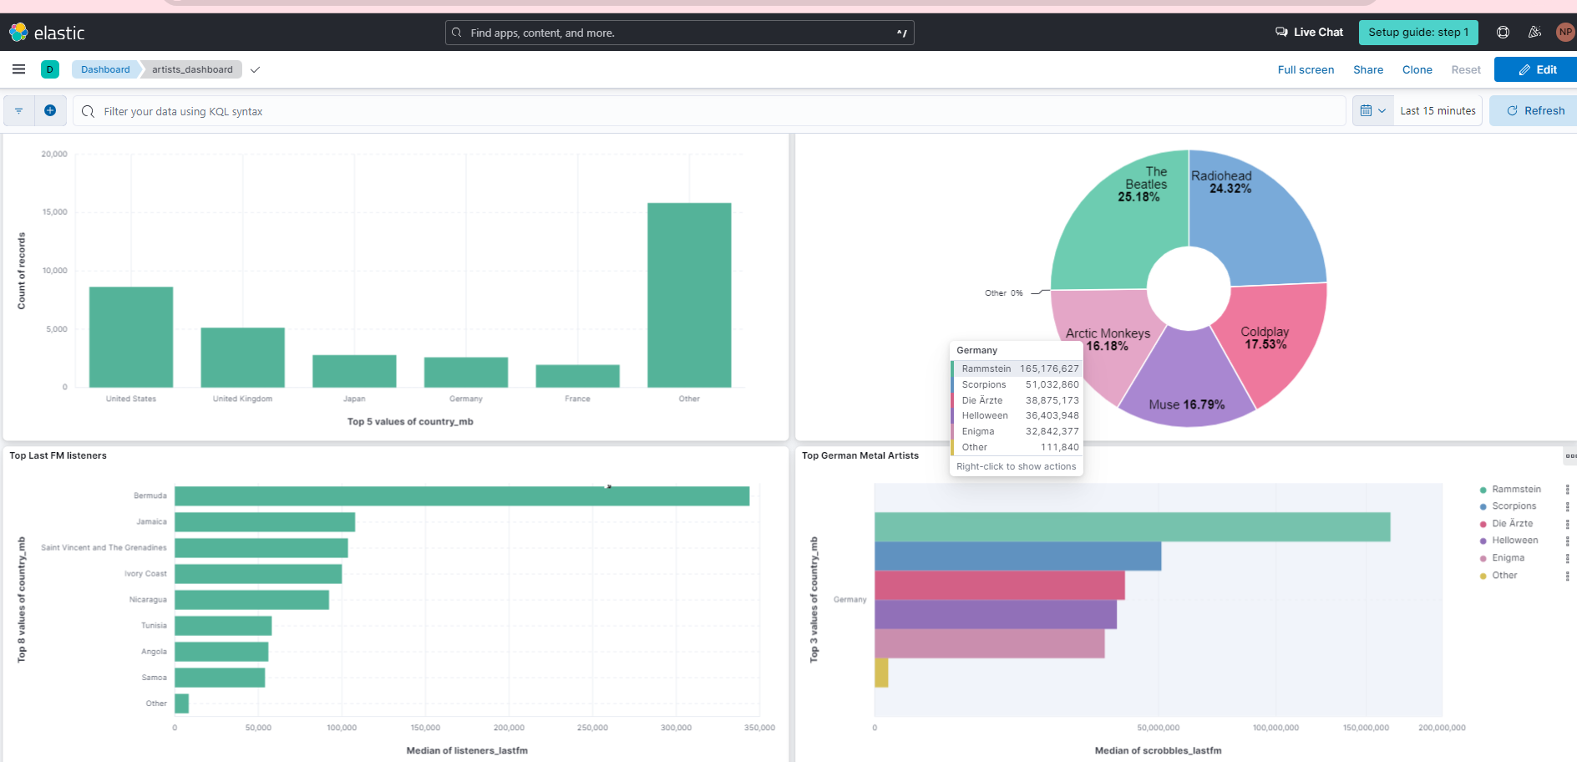Image resolution: width=1577 pixels, height=762 pixels.
Task: Select the artists_dashboard breadcrumb
Action: click(x=192, y=69)
